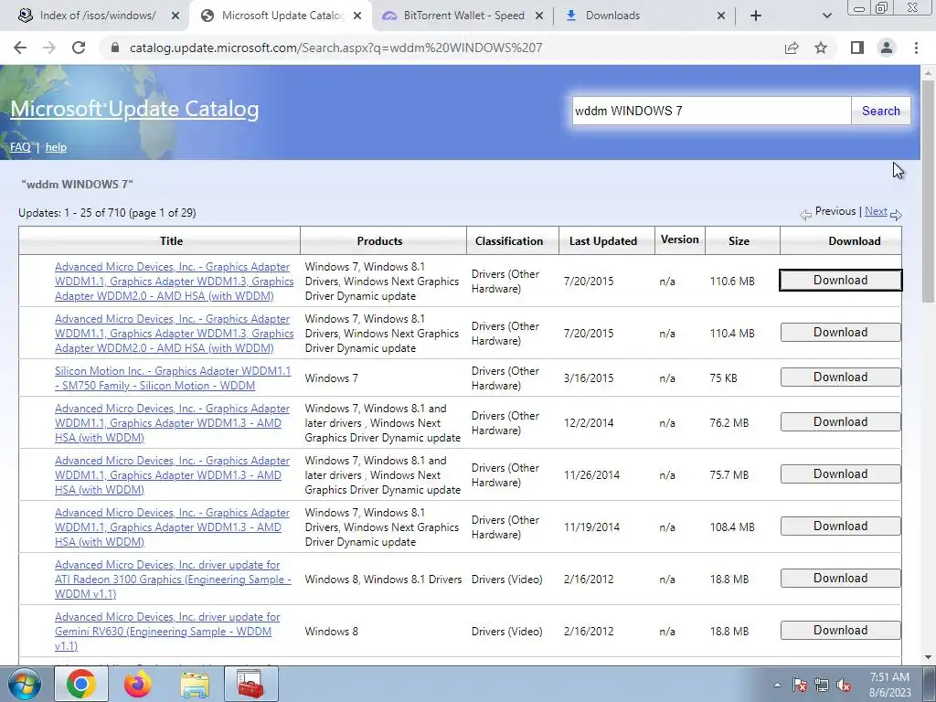Click the Search button
This screenshot has height=702, width=936.
tap(881, 111)
